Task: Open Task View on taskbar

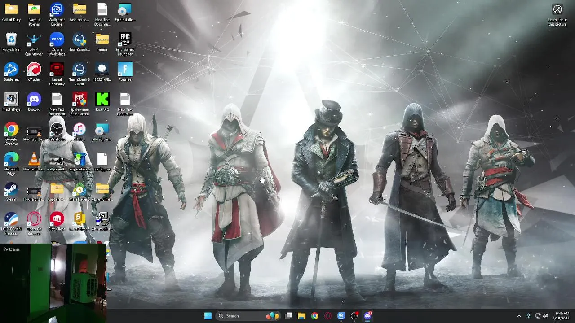Action: (289, 316)
